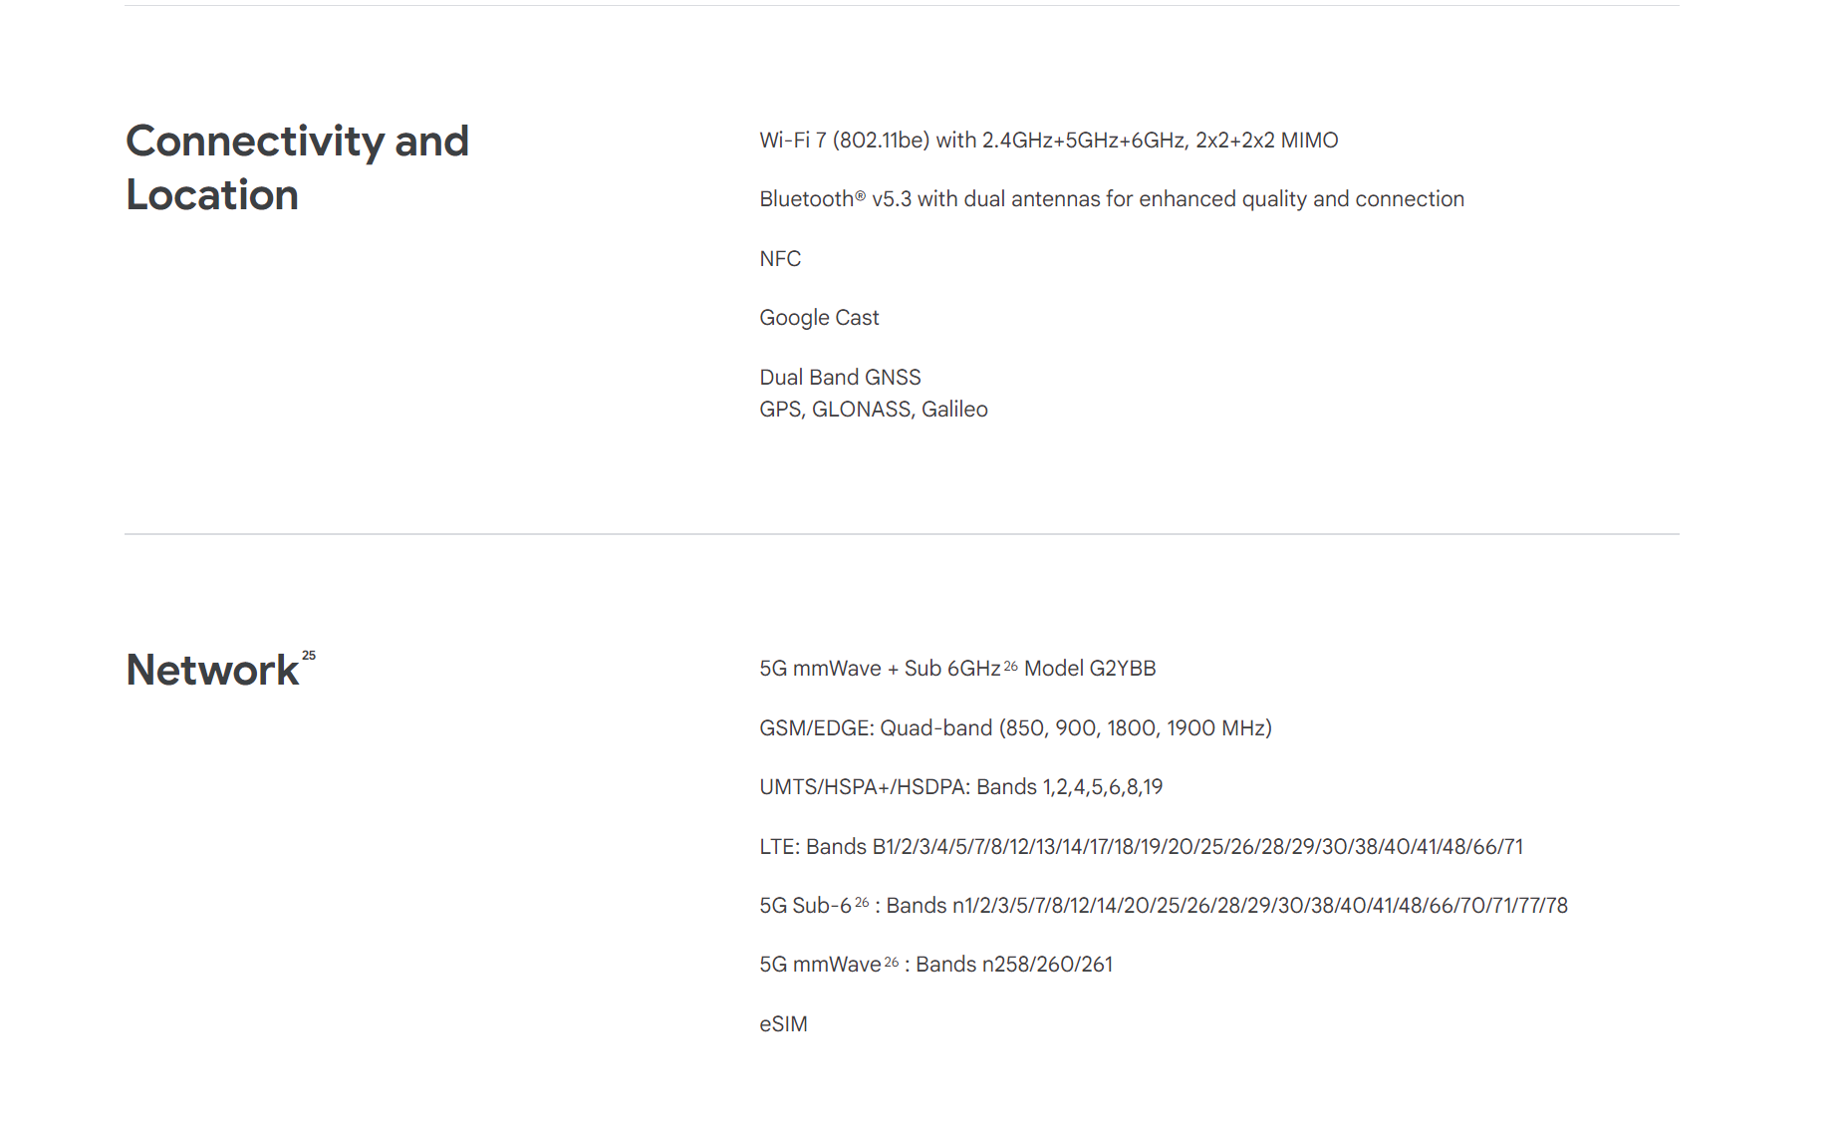Viewport: 1847px width, 1130px height.
Task: Click the n258/260/261 bands text
Action: [x=1047, y=965]
